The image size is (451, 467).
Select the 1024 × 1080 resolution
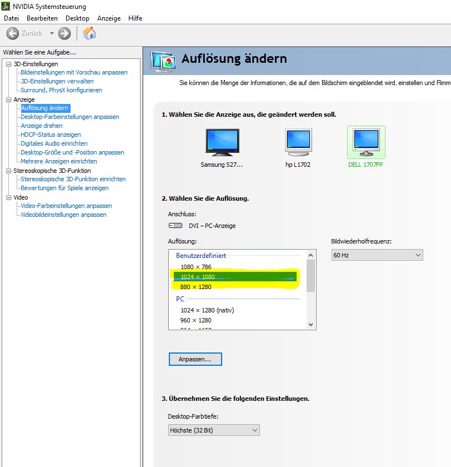[235, 277]
